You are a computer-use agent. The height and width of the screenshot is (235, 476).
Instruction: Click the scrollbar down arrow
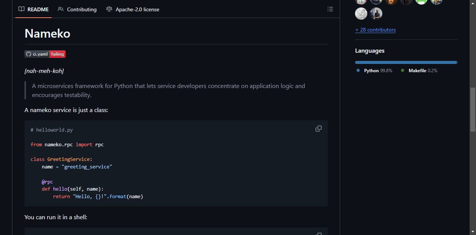[x=473, y=232]
